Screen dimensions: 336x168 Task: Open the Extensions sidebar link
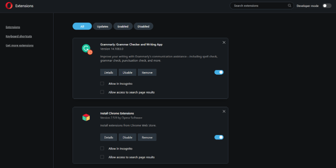(13, 27)
